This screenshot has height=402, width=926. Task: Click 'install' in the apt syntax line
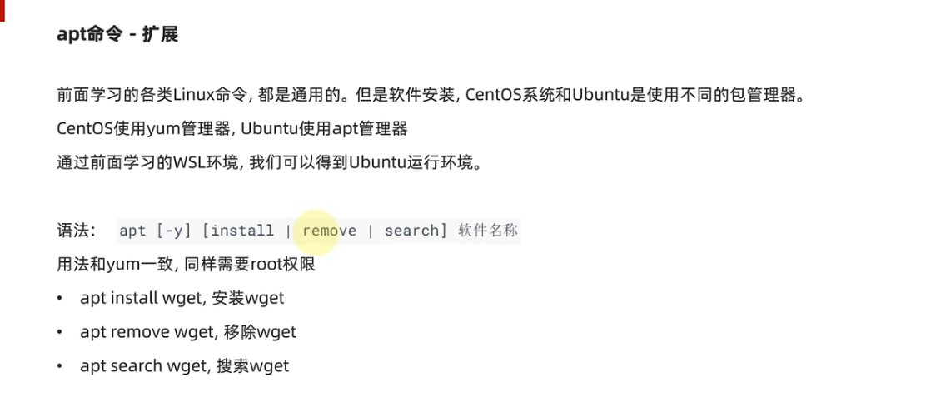(x=242, y=231)
